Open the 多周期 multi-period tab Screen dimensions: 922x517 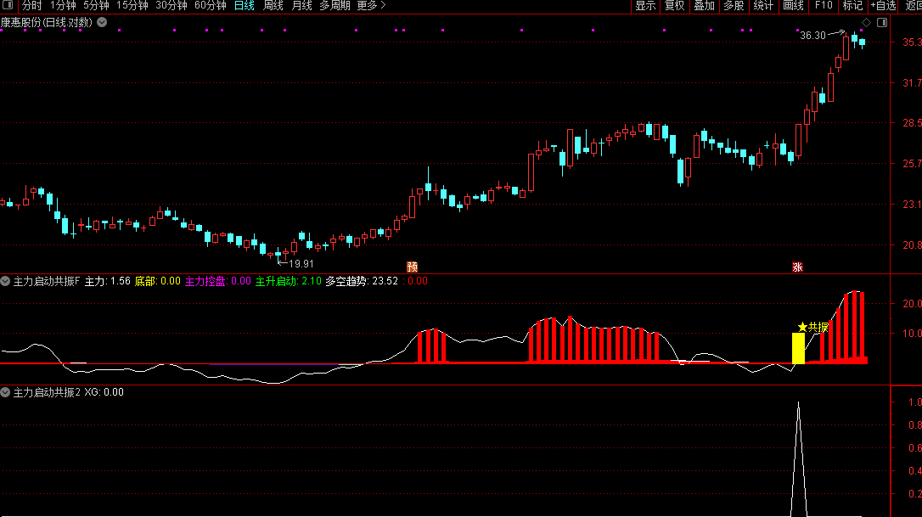tap(335, 6)
